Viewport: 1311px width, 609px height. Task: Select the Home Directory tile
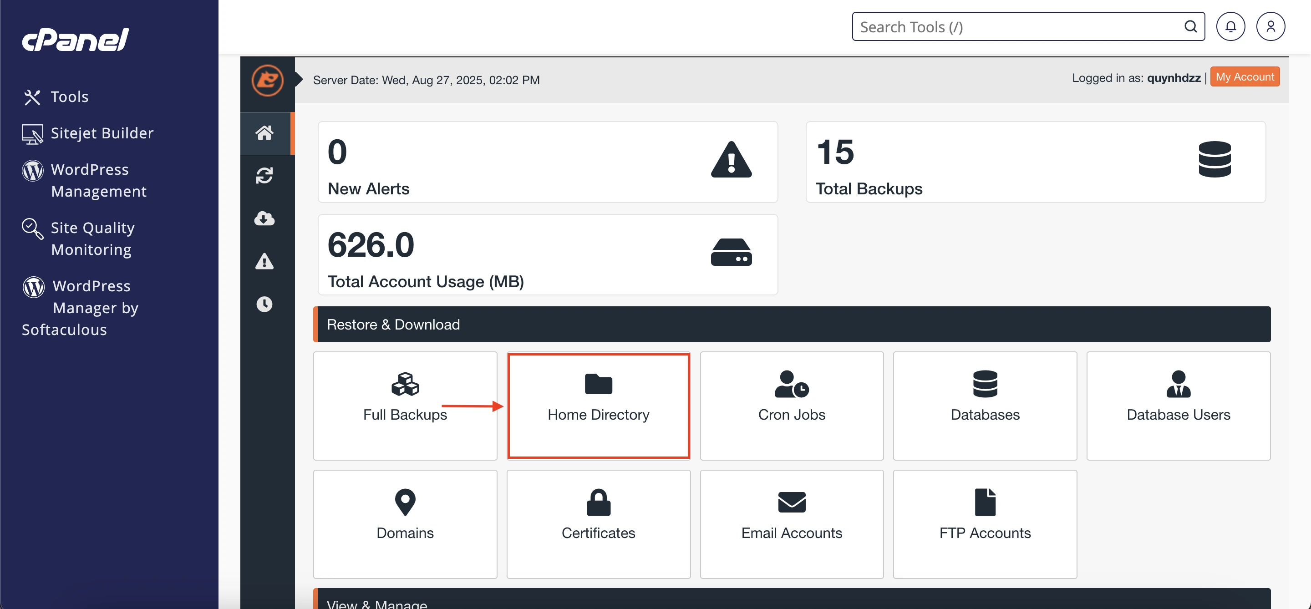click(598, 406)
